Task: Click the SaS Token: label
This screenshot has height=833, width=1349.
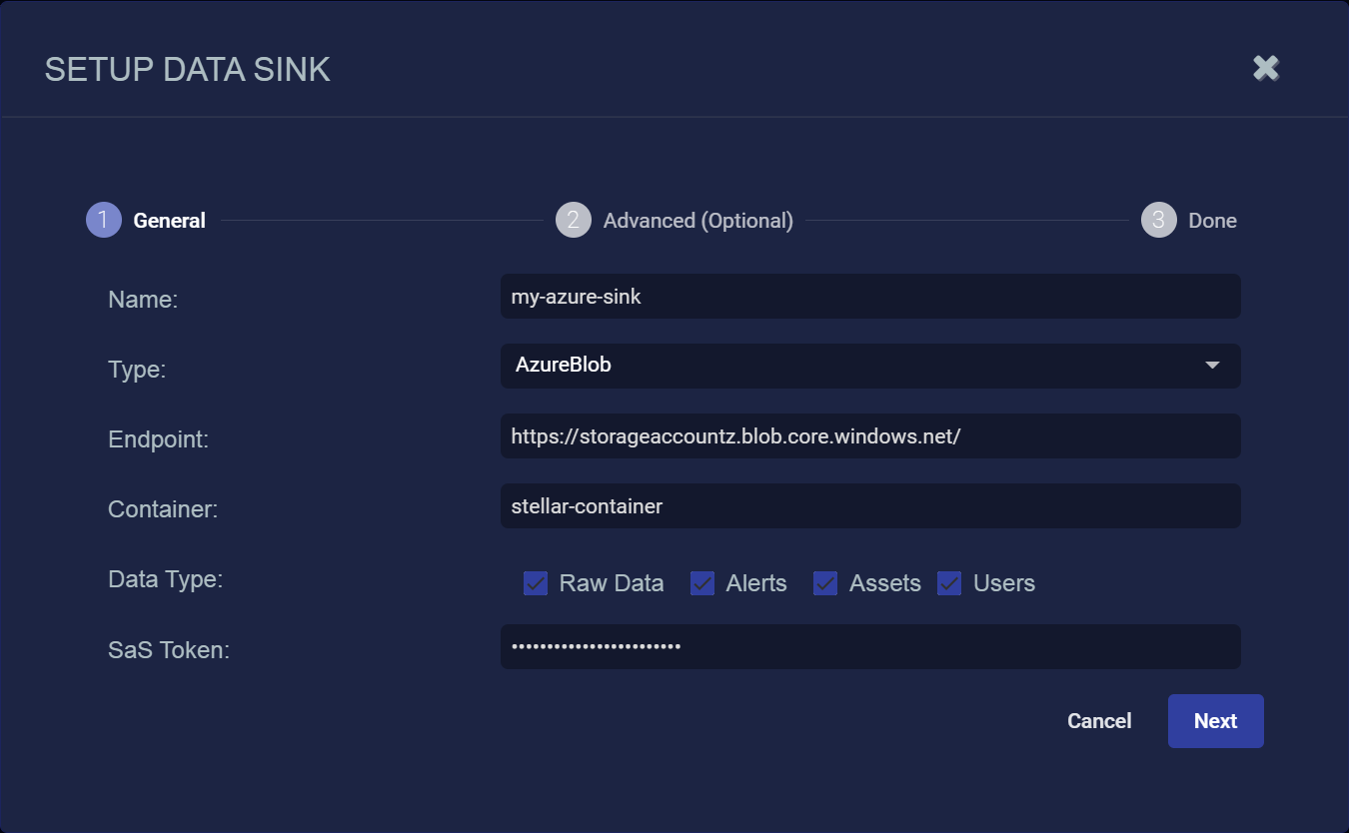Action: (x=169, y=650)
